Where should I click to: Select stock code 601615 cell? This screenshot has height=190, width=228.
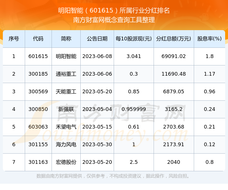pyautogui.click(x=38, y=56)
